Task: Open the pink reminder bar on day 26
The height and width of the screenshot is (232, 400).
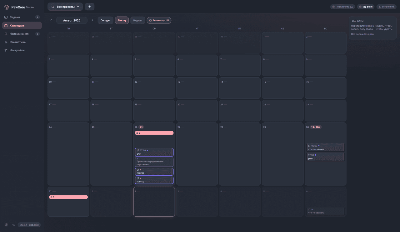Action: point(154,133)
